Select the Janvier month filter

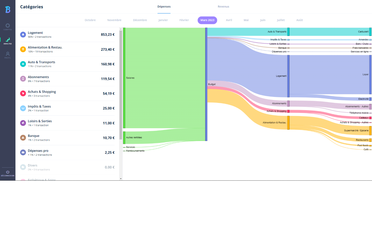(x=163, y=20)
